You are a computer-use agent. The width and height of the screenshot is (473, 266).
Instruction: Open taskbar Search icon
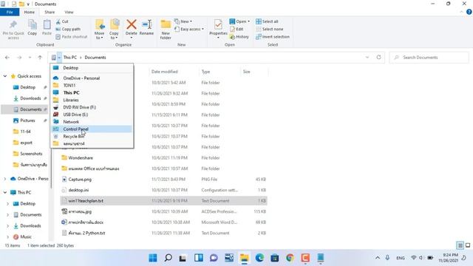click(168, 258)
